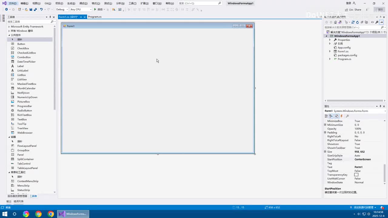Select App.config in Solution Explorer
Image resolution: width=388 pixels, height=218 pixels.
344,48
